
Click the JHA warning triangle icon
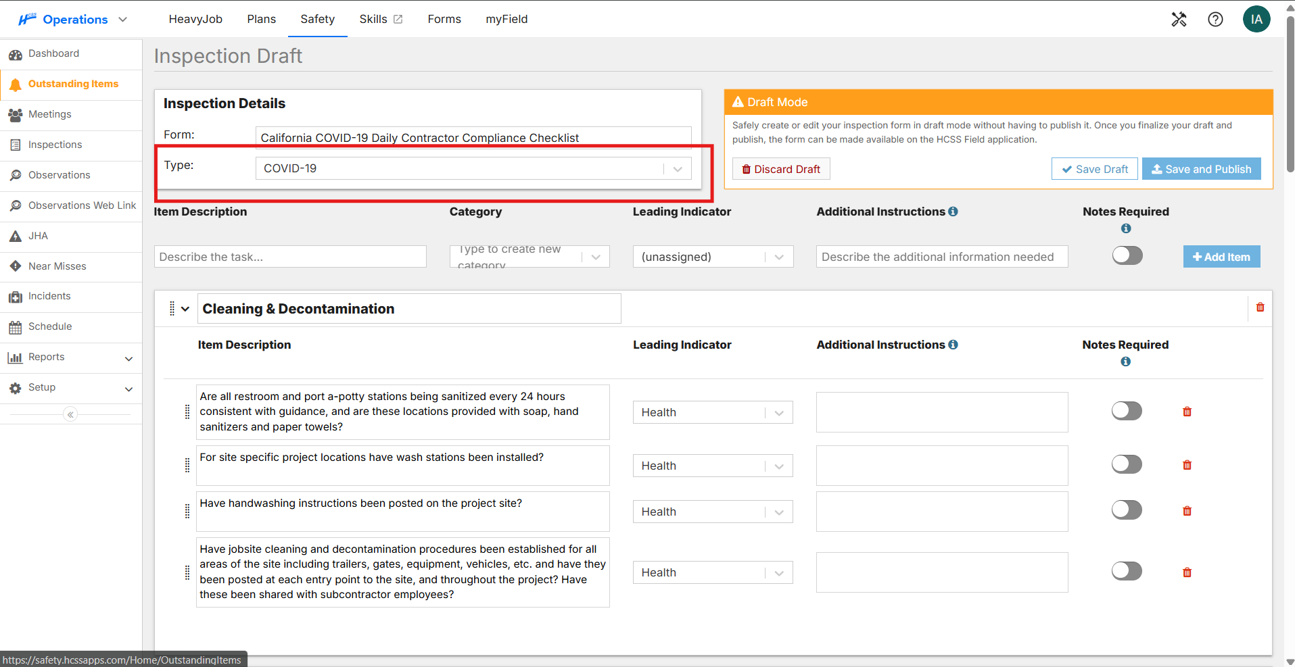point(15,236)
